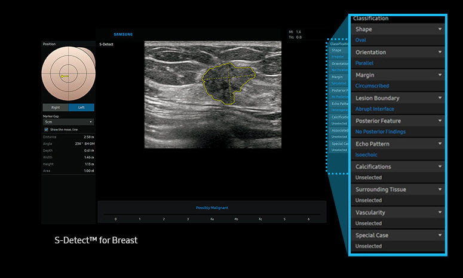Open the Special Case dropdown in the enlarged panel
Image resolution: width=463 pixels, height=278 pixels.
point(398,236)
